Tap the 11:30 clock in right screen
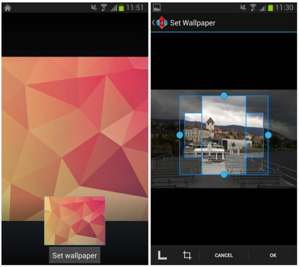299x267 pixels. tap(284, 8)
